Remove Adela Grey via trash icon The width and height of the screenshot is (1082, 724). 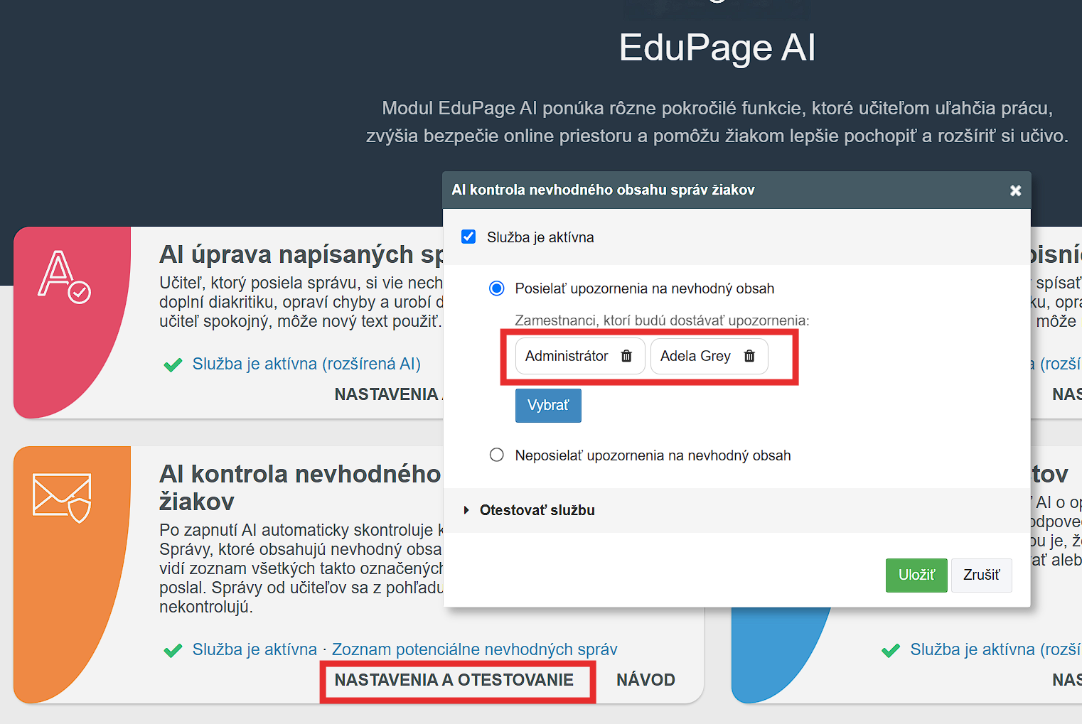pyautogui.click(x=749, y=356)
